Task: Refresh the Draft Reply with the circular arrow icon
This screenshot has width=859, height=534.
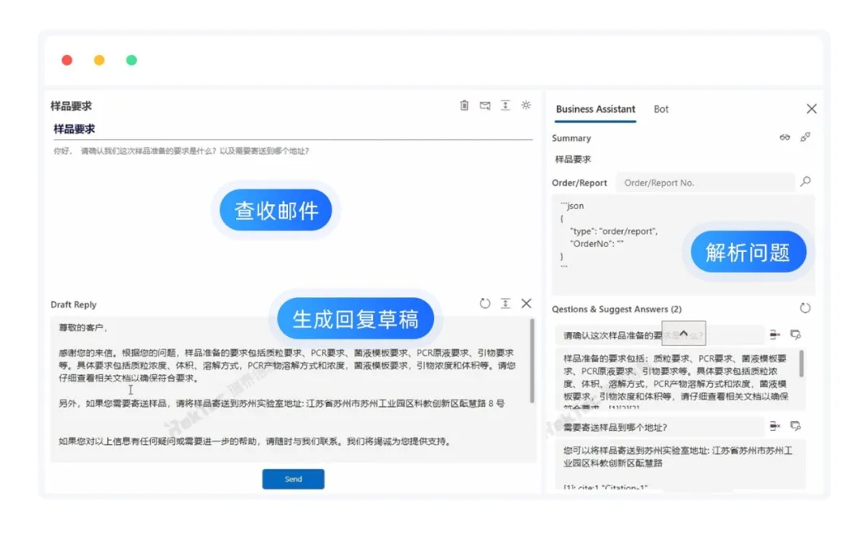Action: pyautogui.click(x=485, y=303)
